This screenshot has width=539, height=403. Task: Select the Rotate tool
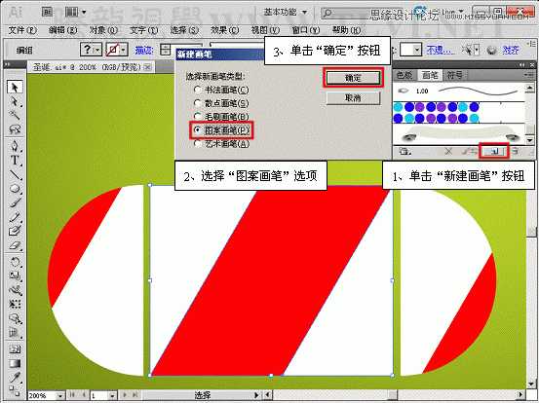pyautogui.click(x=15, y=262)
